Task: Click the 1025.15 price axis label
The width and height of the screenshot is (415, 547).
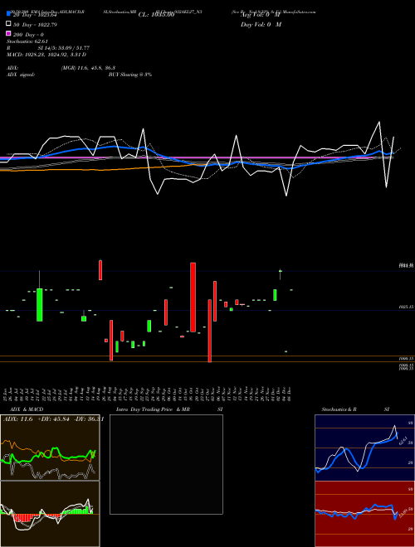Action: [x=407, y=307]
